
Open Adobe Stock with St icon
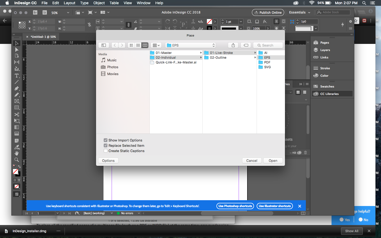pos(45,12)
